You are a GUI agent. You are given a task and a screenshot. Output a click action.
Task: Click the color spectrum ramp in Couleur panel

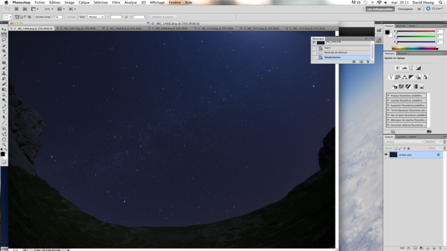click(x=414, y=48)
